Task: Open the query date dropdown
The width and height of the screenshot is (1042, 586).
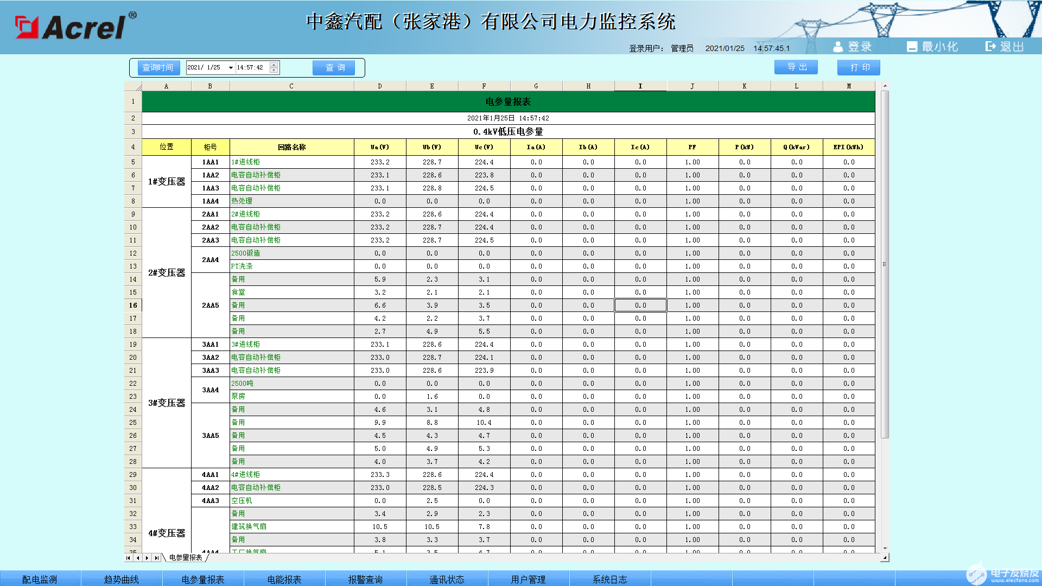Action: point(231,68)
